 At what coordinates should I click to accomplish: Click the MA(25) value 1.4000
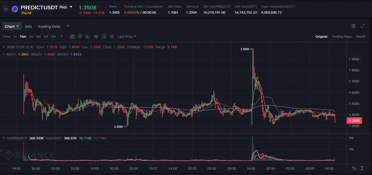(49, 54)
